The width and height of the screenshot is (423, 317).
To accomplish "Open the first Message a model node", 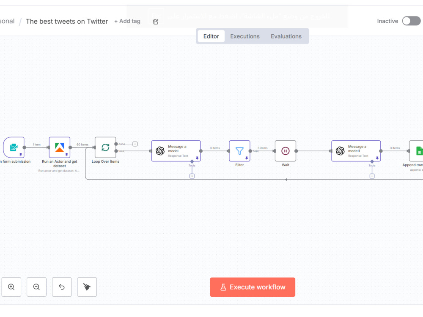I will coord(176,151).
